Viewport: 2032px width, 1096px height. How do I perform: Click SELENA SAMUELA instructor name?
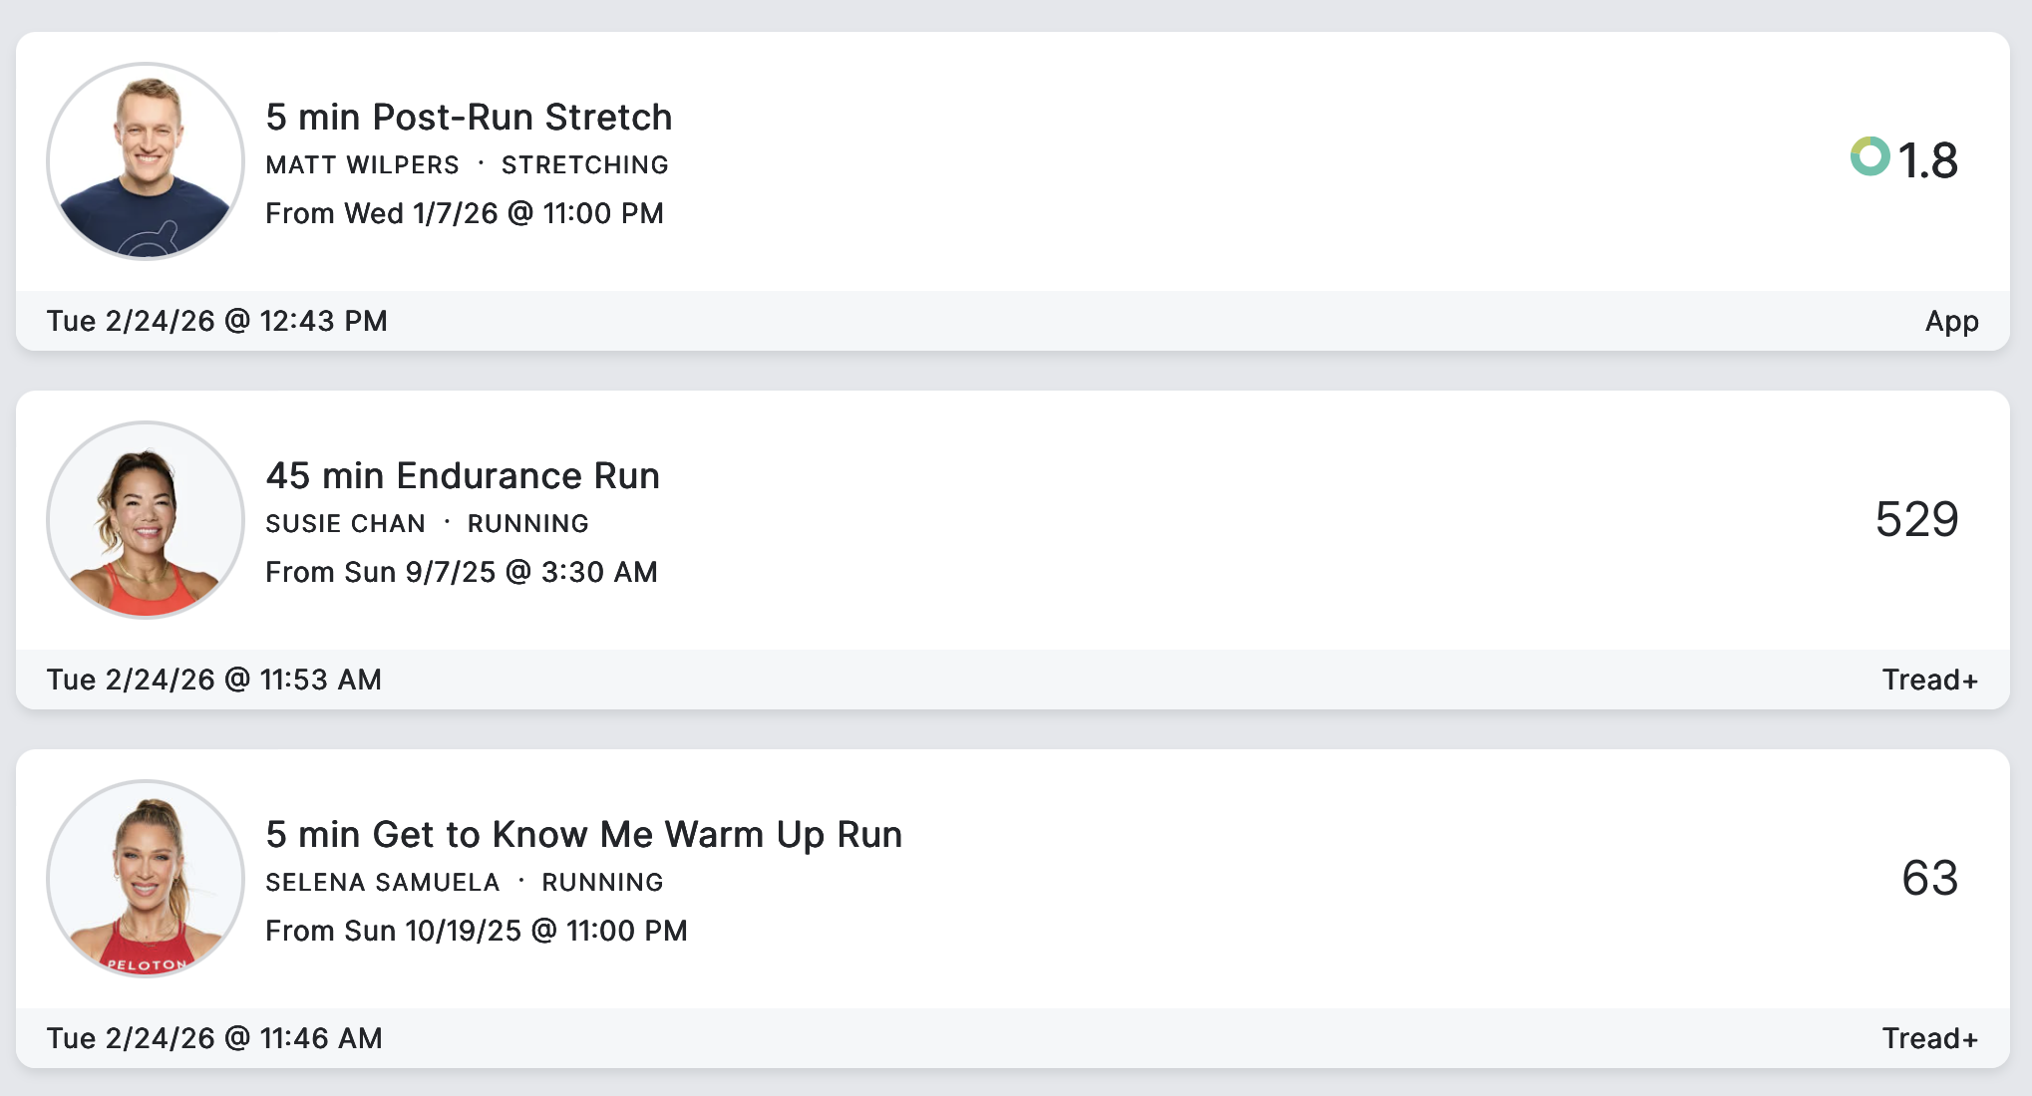pos(382,883)
